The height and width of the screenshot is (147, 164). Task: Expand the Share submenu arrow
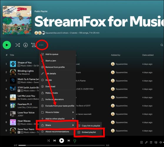(x=73, y=125)
